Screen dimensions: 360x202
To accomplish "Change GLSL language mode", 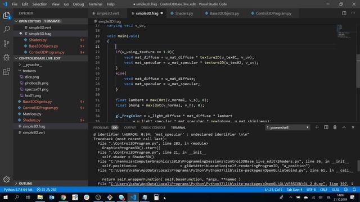I will (x=335, y=190).
